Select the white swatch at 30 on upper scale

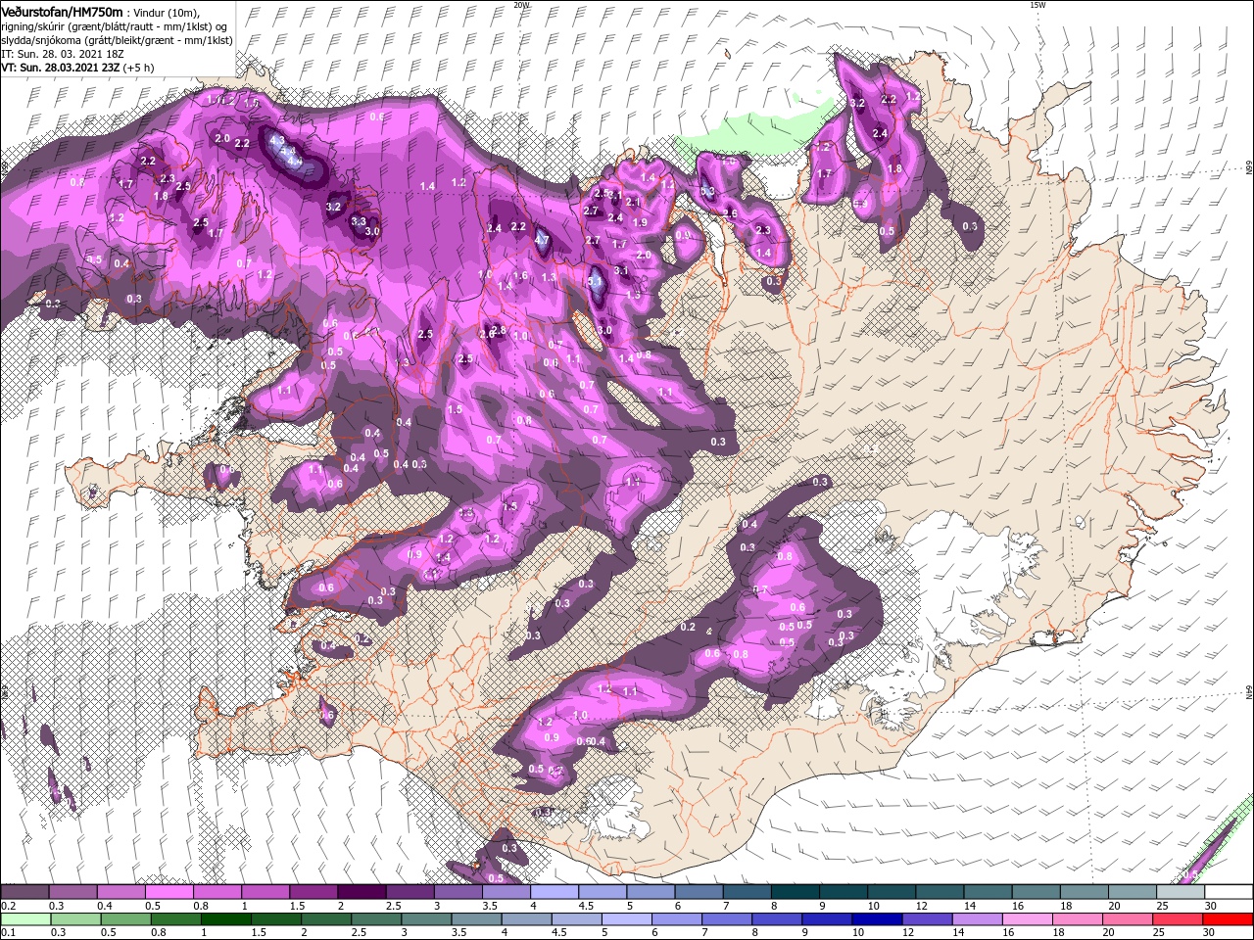click(x=1228, y=892)
